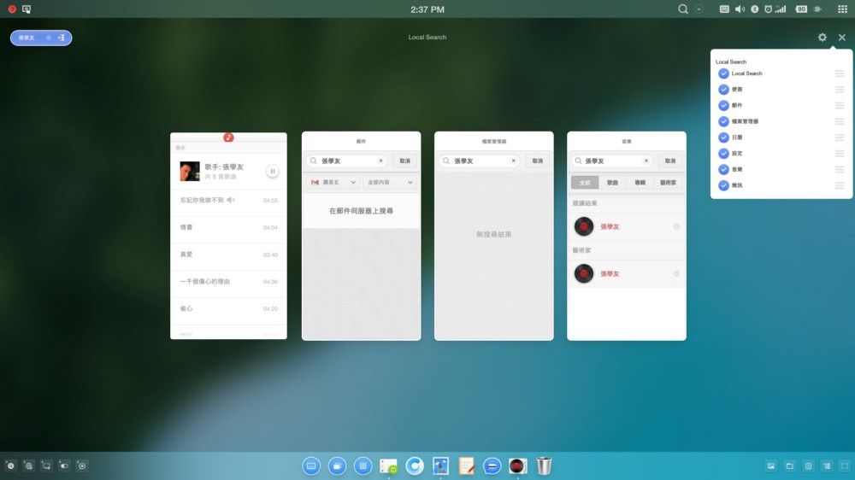This screenshot has width=855, height=480.
Task: Expand the Gmail account dropdown in mail search
Action: (333, 182)
